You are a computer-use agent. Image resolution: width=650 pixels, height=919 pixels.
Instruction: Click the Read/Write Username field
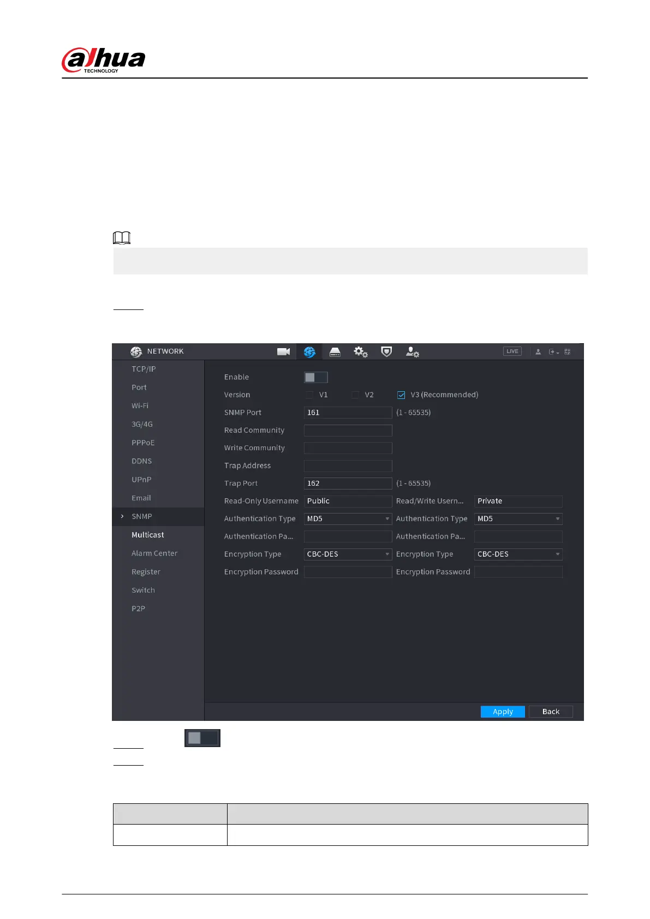tap(518, 501)
